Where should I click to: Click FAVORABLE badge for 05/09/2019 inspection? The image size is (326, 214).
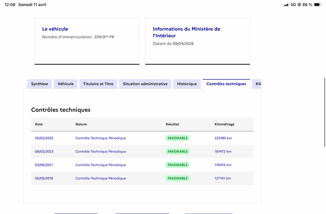(178, 179)
